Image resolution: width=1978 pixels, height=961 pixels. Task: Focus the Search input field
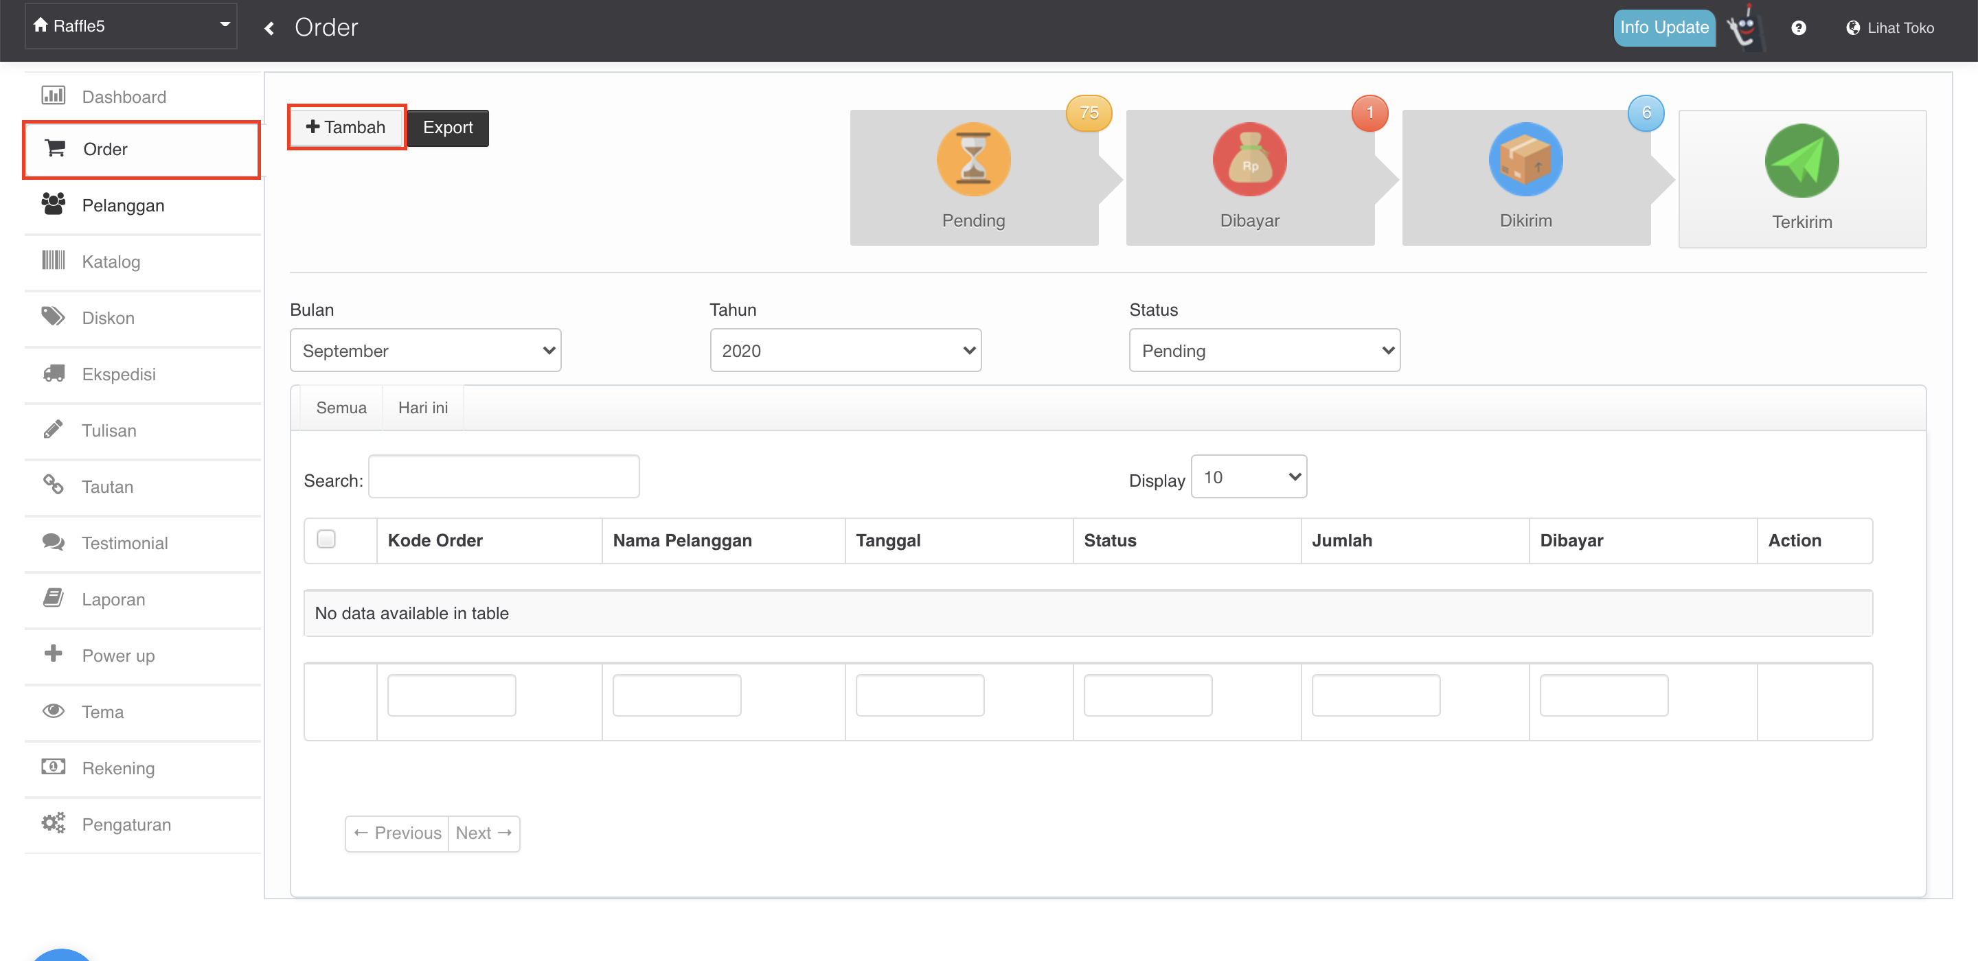[x=503, y=476]
